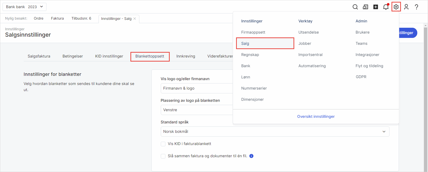The width and height of the screenshot is (428, 172).
Task: Select Firmaoppsett in the settings menu
Action: click(x=253, y=32)
